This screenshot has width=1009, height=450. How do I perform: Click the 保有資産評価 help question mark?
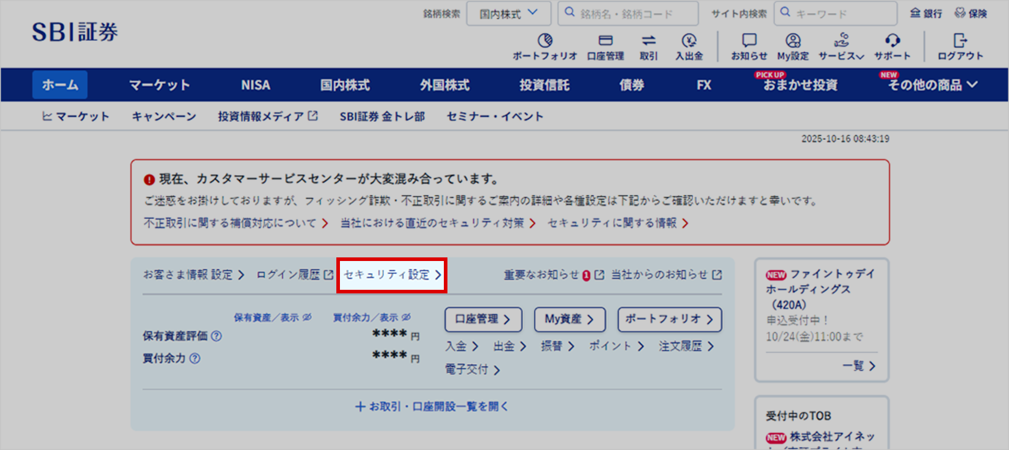click(x=217, y=336)
